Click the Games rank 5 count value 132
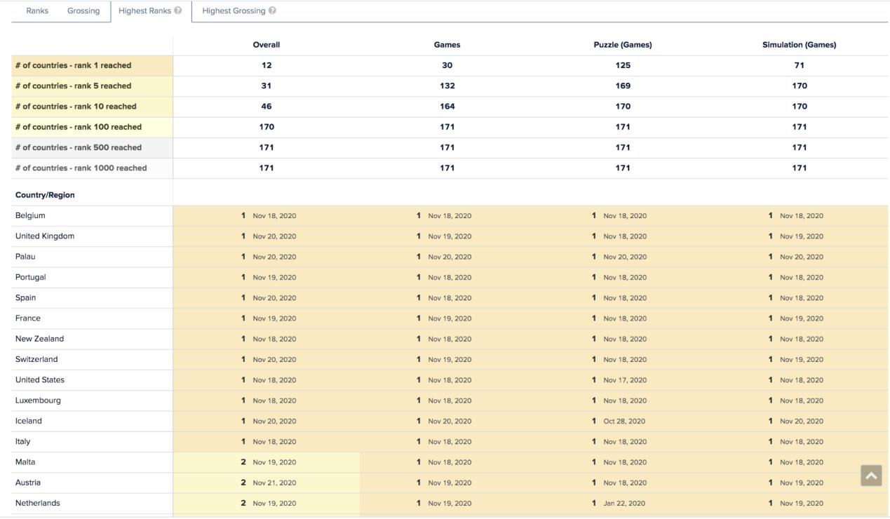Viewport: 890px width, 519px height. [447, 86]
